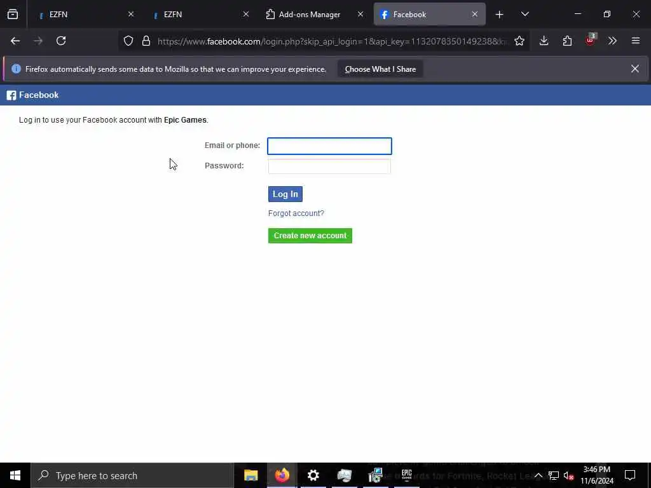Open the Downloads panel

click(x=544, y=41)
